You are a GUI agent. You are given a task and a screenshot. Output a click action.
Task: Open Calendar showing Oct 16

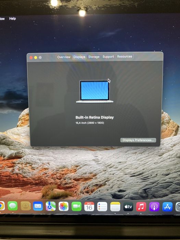click(89, 206)
